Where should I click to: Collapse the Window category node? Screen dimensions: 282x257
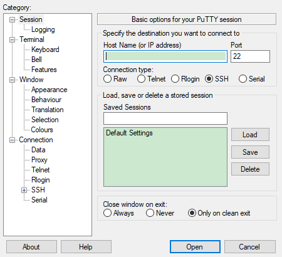tap(13, 80)
